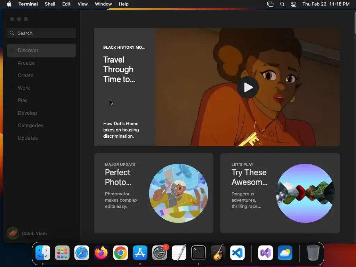The height and width of the screenshot is (267, 356).
Task: Go to the Create section
Action: point(41,75)
